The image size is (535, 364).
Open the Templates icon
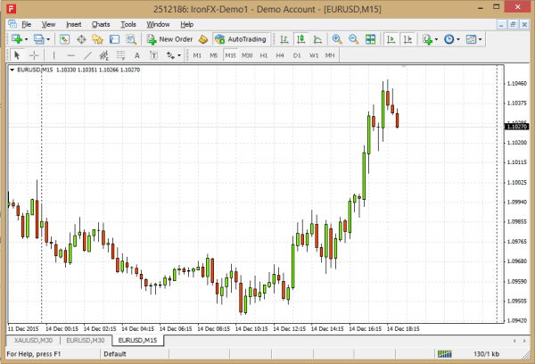pos(471,39)
